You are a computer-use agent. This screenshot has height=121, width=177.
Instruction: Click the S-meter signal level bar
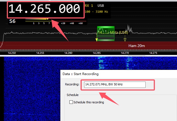[x=37, y=19]
